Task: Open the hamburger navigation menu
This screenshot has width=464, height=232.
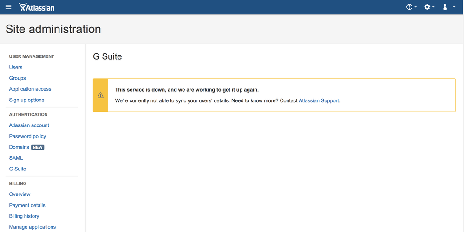Action: pyautogui.click(x=8, y=7)
